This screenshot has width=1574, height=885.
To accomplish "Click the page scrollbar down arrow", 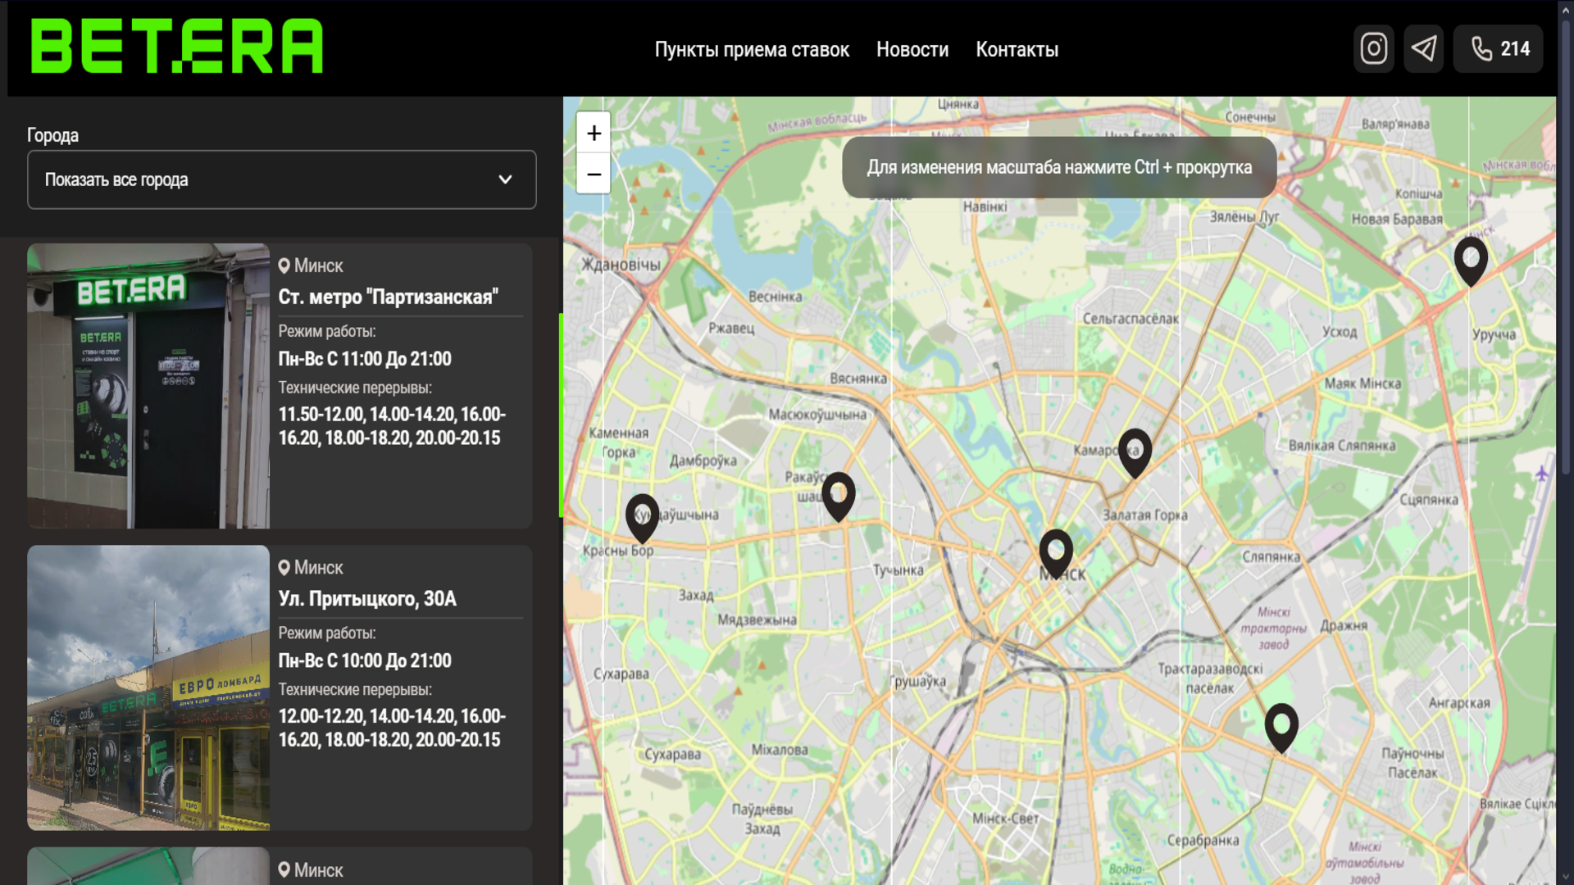I will point(1566,877).
